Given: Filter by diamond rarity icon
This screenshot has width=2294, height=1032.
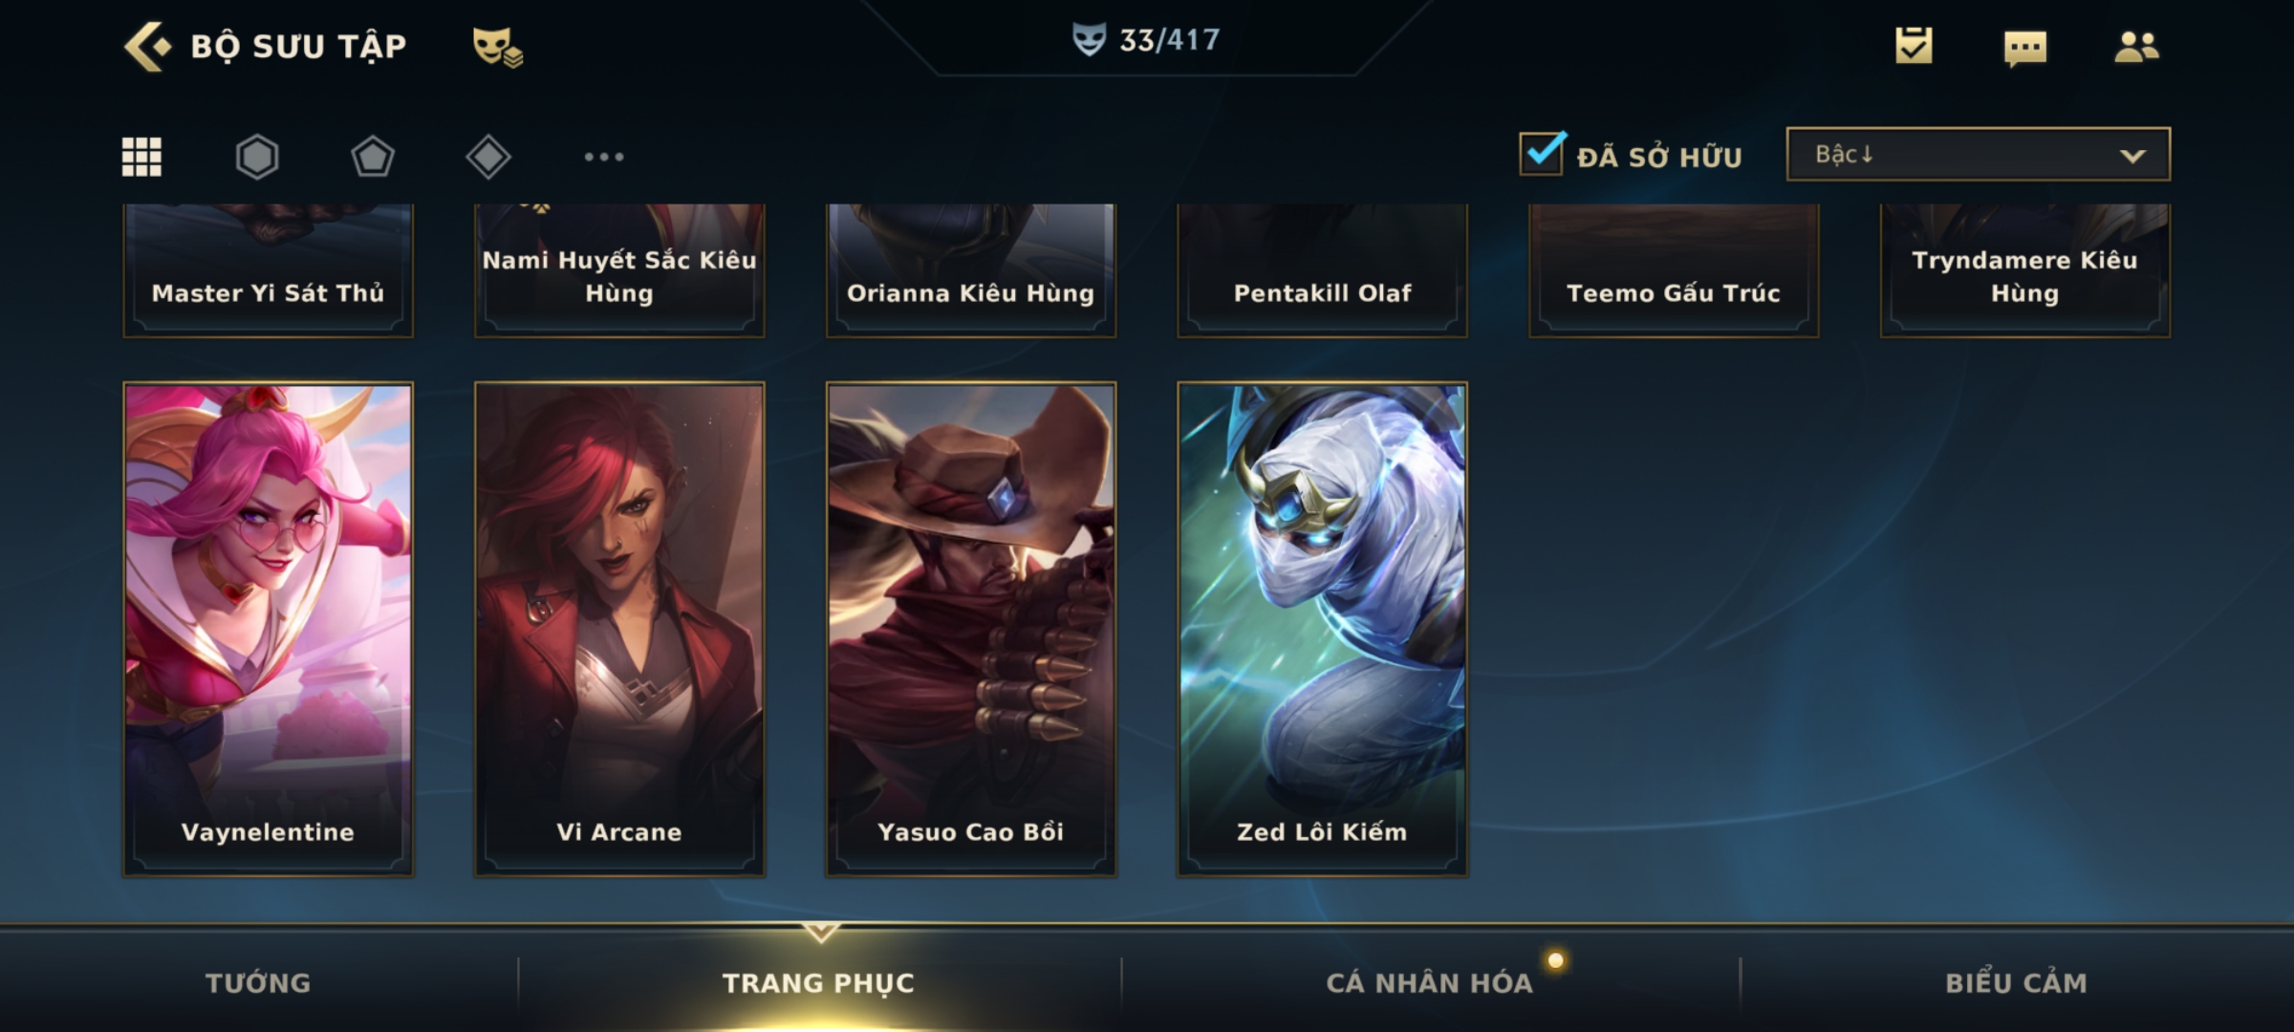Looking at the screenshot, I should pos(488,157).
